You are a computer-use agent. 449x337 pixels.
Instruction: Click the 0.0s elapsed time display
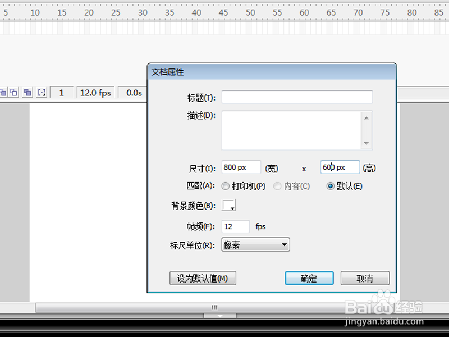[134, 93]
